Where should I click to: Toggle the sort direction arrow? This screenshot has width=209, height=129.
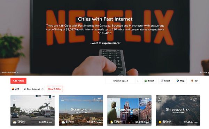pyautogui.click(x=138, y=81)
